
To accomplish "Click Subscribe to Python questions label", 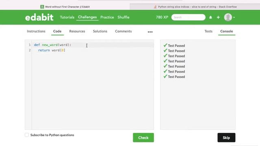I will click(52, 135).
